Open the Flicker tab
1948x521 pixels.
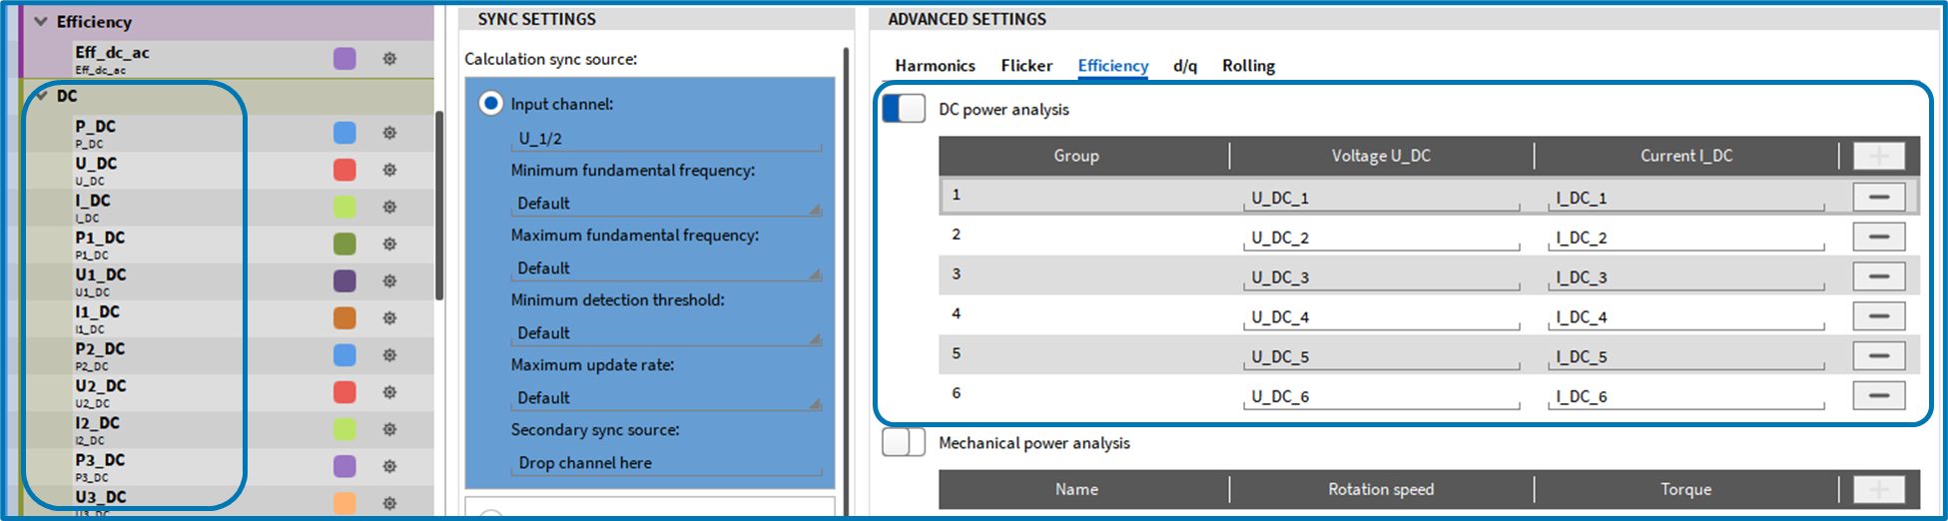coord(1026,66)
